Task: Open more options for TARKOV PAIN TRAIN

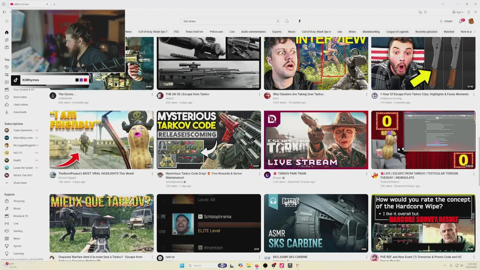Action: click(x=366, y=174)
